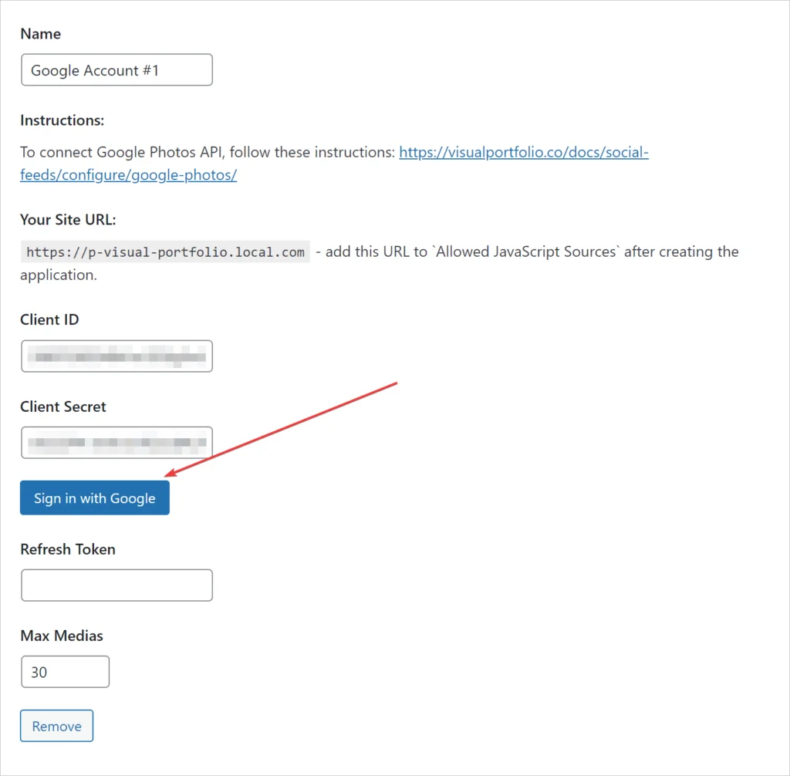Focus the Client Secret field
Image resolution: width=790 pixels, height=776 pixels.
click(x=116, y=443)
